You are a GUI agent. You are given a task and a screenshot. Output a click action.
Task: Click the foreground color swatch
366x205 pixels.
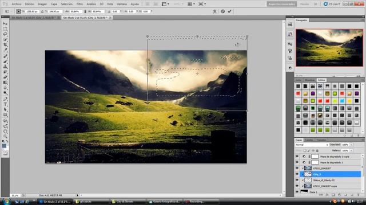[4, 146]
